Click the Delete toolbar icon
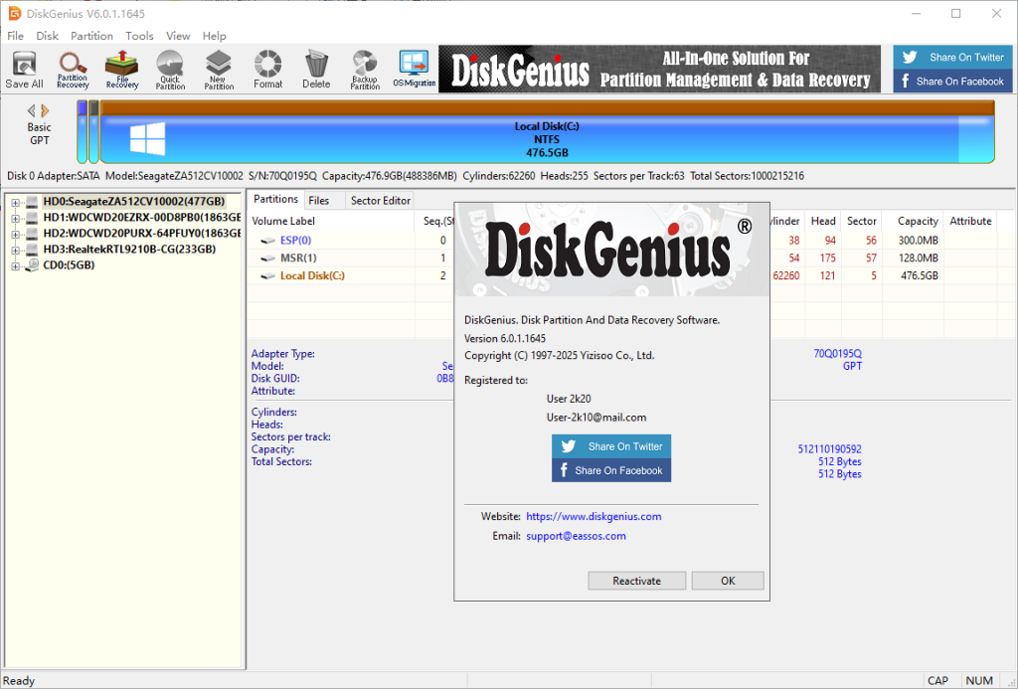 click(x=316, y=69)
